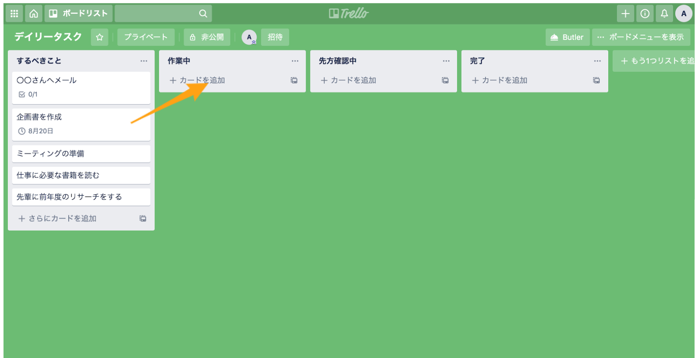
Task: Open the account avatar A in header
Action: pyautogui.click(x=684, y=14)
